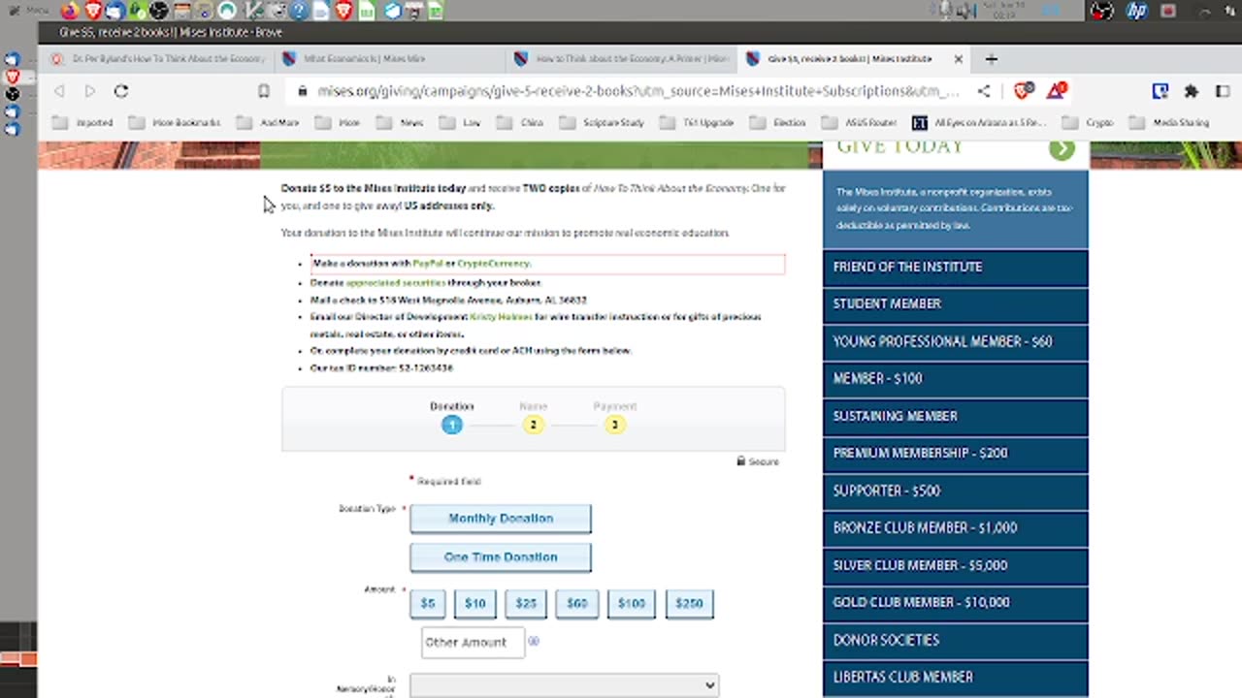Open the browser extensions puzzle icon

[x=1192, y=91]
